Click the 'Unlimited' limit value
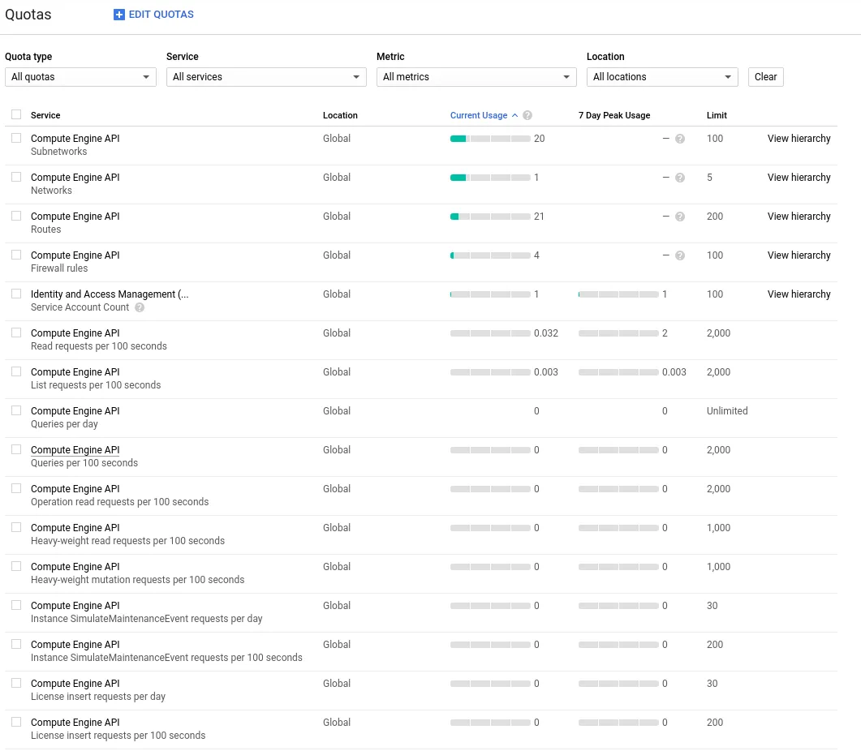 pos(727,411)
